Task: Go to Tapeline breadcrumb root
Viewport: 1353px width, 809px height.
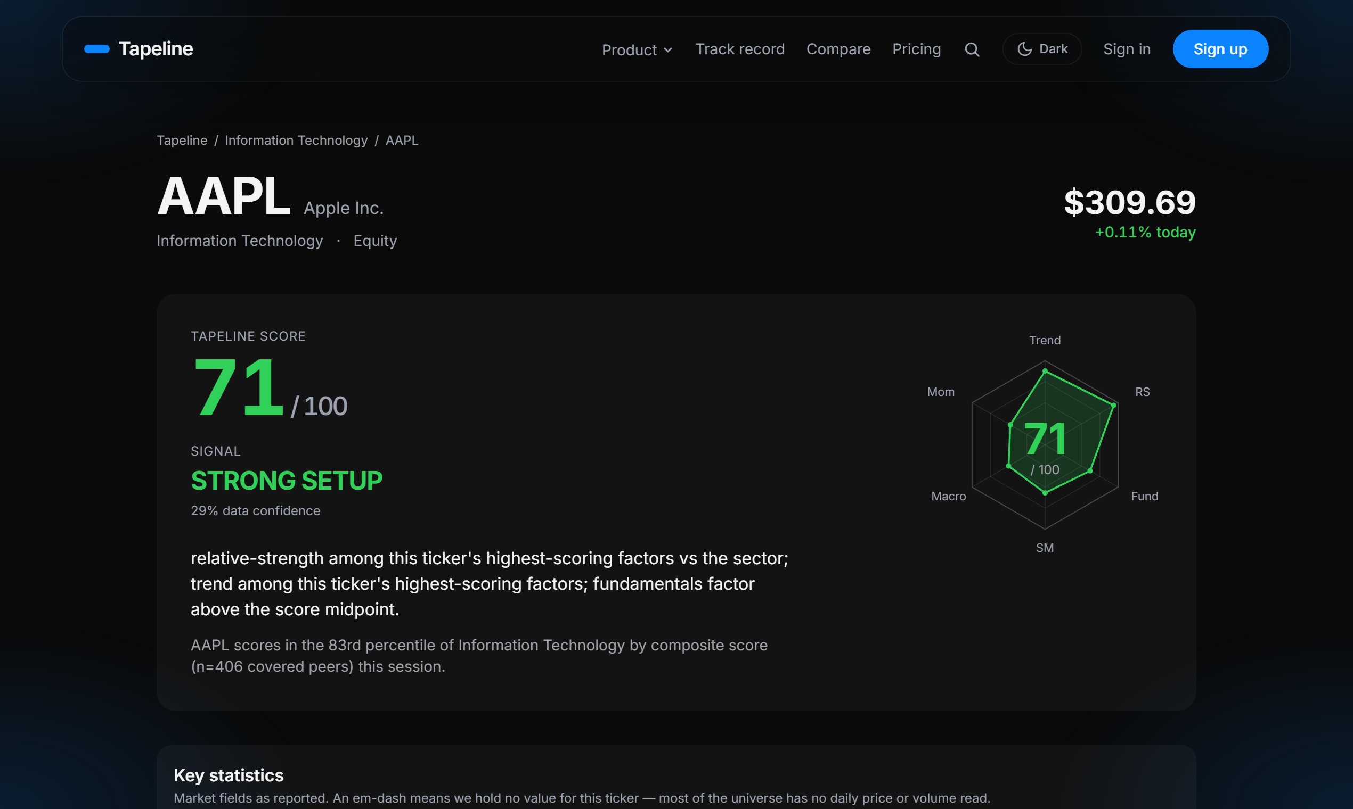Action: click(x=182, y=140)
